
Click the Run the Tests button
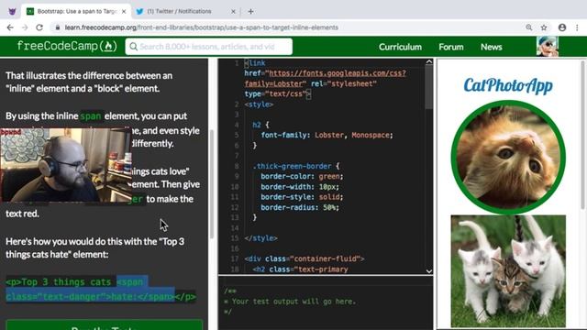[104, 324]
